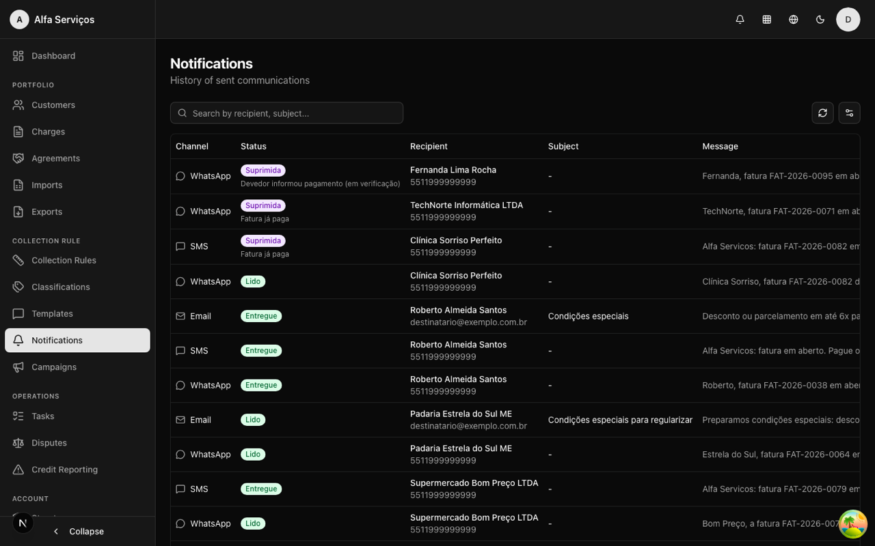Image resolution: width=875 pixels, height=546 pixels.
Task: Click Lido badge in Supermercado Bom Preço row
Action: tap(253, 523)
